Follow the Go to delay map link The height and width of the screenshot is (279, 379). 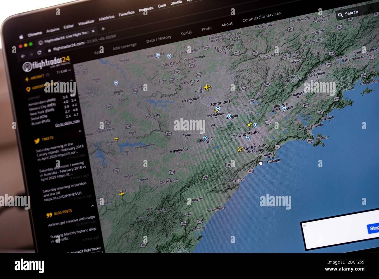click(x=67, y=123)
